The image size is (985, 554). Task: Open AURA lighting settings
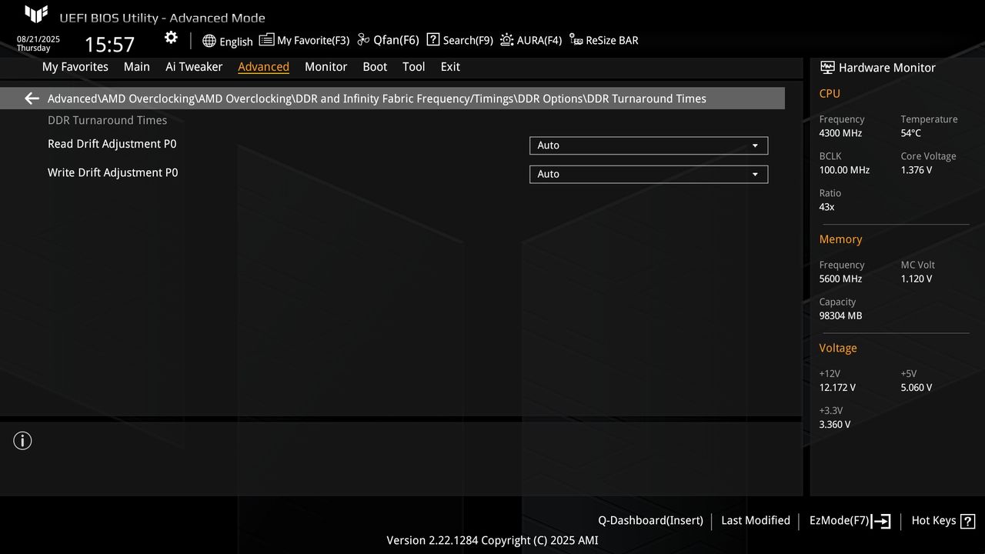point(530,39)
